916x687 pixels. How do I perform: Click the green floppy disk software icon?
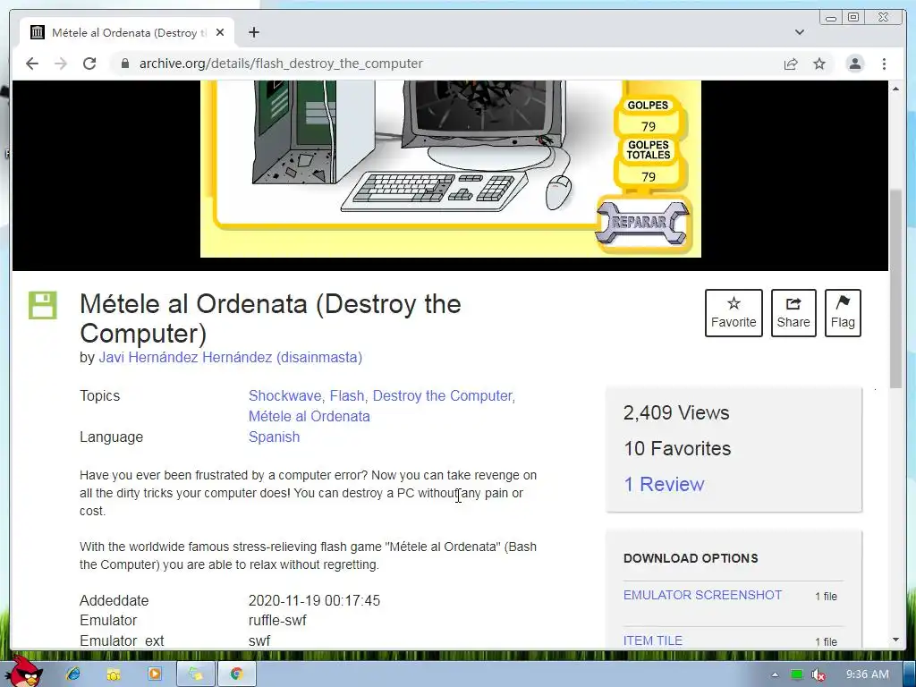point(43,305)
